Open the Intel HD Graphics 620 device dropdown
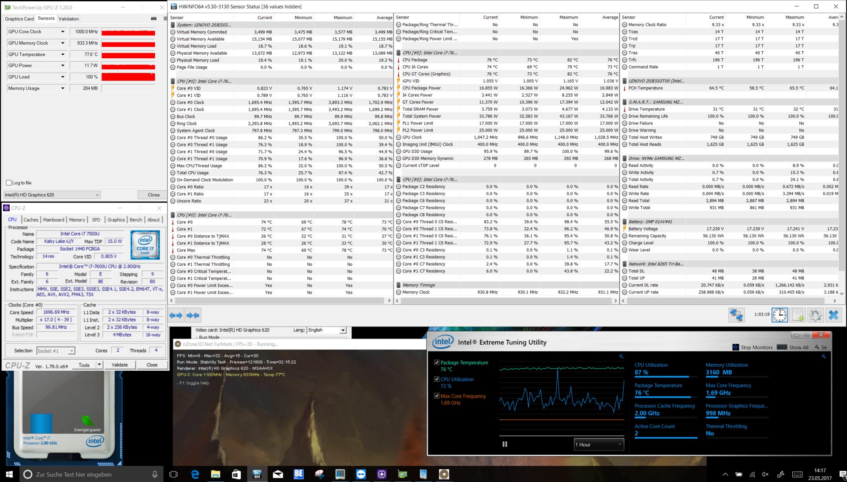This screenshot has height=482, width=847. (52, 195)
